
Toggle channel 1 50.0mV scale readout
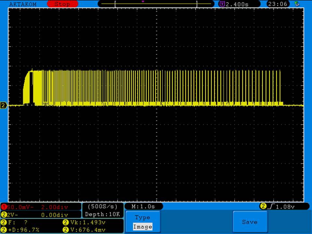point(41,207)
